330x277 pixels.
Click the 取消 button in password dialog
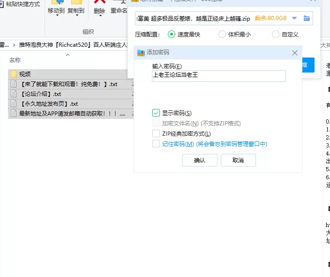click(x=238, y=160)
